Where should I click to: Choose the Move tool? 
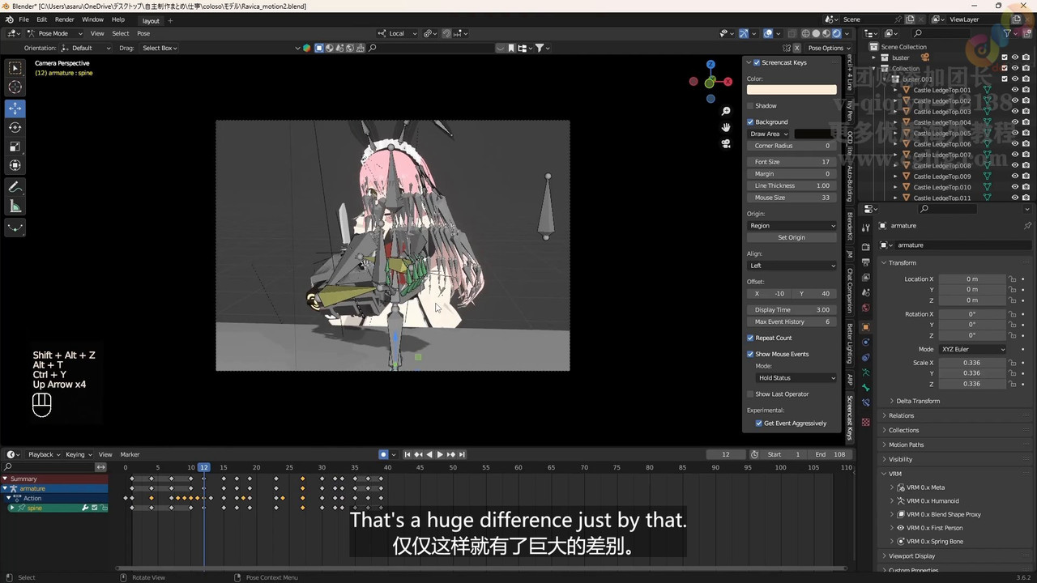(15, 108)
